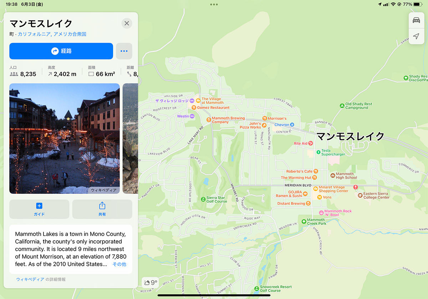The width and height of the screenshot is (428, 299).
Task: Select Snowcreek Resort Golf Course pin
Action: (256, 288)
